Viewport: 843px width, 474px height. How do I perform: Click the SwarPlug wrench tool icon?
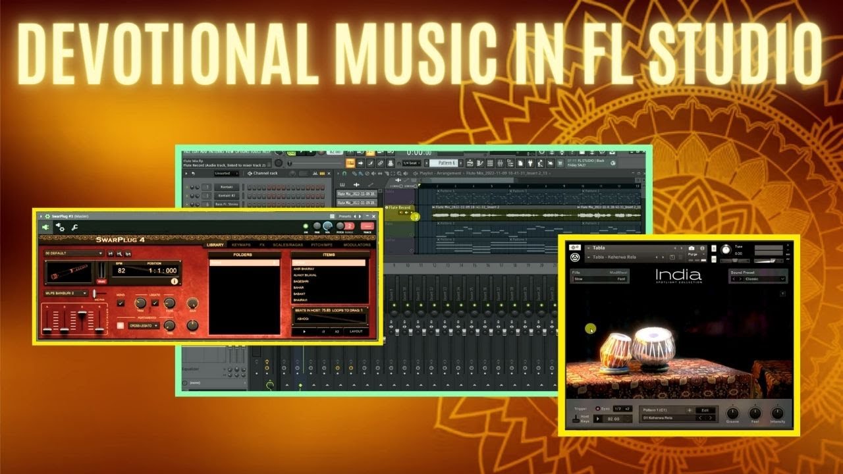pyautogui.click(x=74, y=227)
